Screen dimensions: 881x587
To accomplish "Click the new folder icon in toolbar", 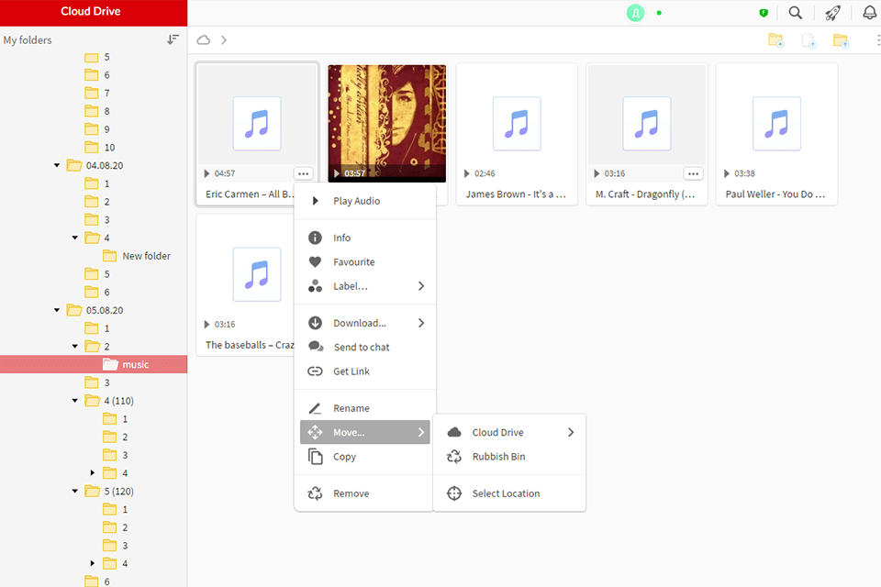I will pos(775,40).
